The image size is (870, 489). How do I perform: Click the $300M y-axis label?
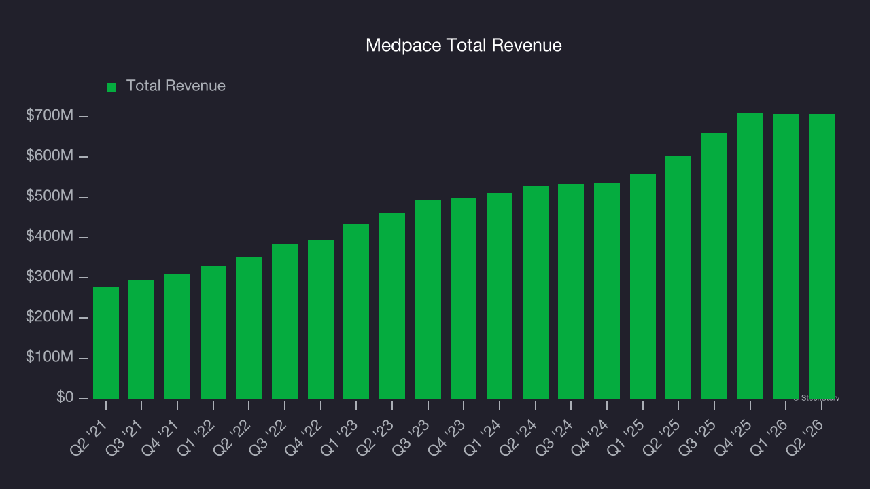pyautogui.click(x=49, y=277)
